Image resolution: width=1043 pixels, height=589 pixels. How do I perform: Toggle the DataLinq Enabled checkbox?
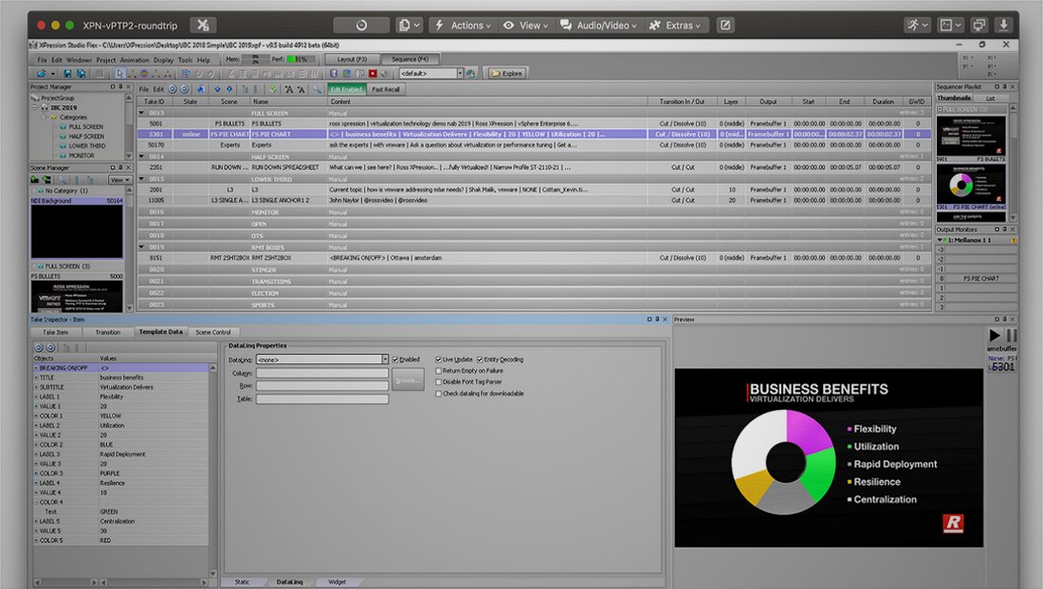395,359
